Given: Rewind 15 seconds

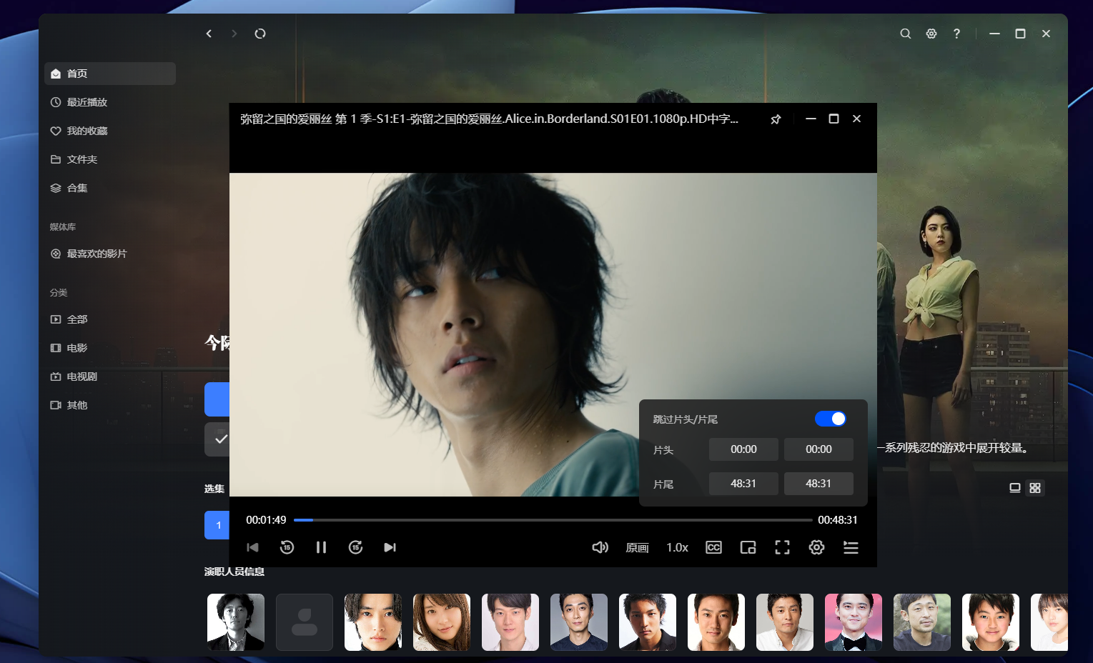Looking at the screenshot, I should coord(287,547).
